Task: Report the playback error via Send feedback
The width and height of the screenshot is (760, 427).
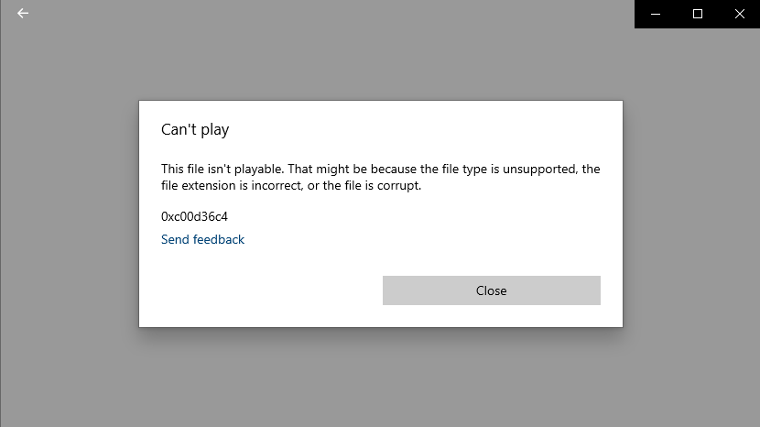Action: (202, 239)
